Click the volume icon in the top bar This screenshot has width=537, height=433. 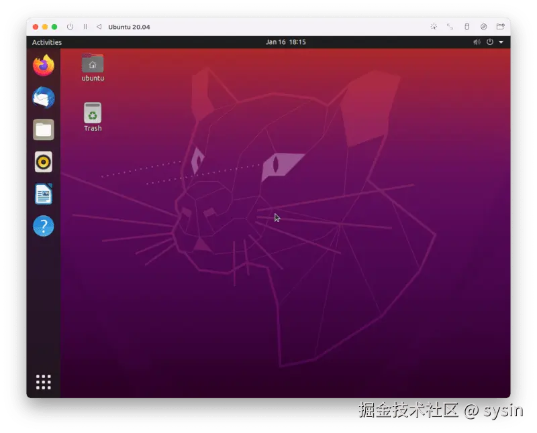(477, 42)
